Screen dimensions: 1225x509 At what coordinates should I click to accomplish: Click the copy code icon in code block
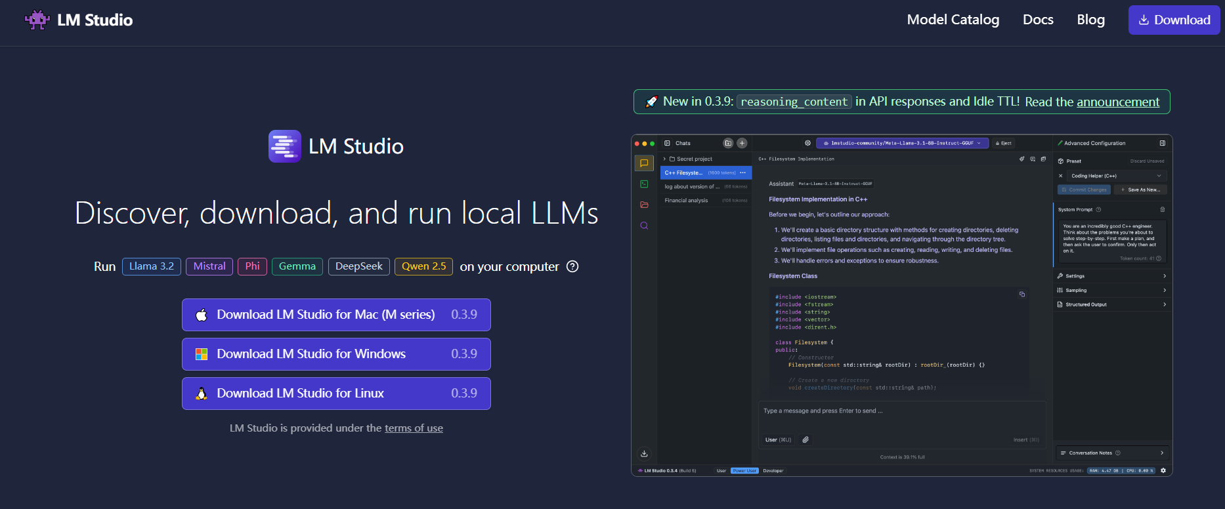point(1022,295)
